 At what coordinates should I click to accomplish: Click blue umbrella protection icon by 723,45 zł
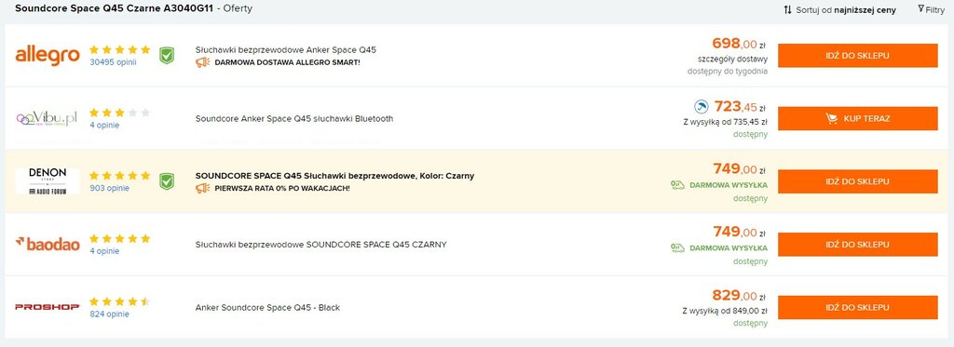[x=701, y=107]
